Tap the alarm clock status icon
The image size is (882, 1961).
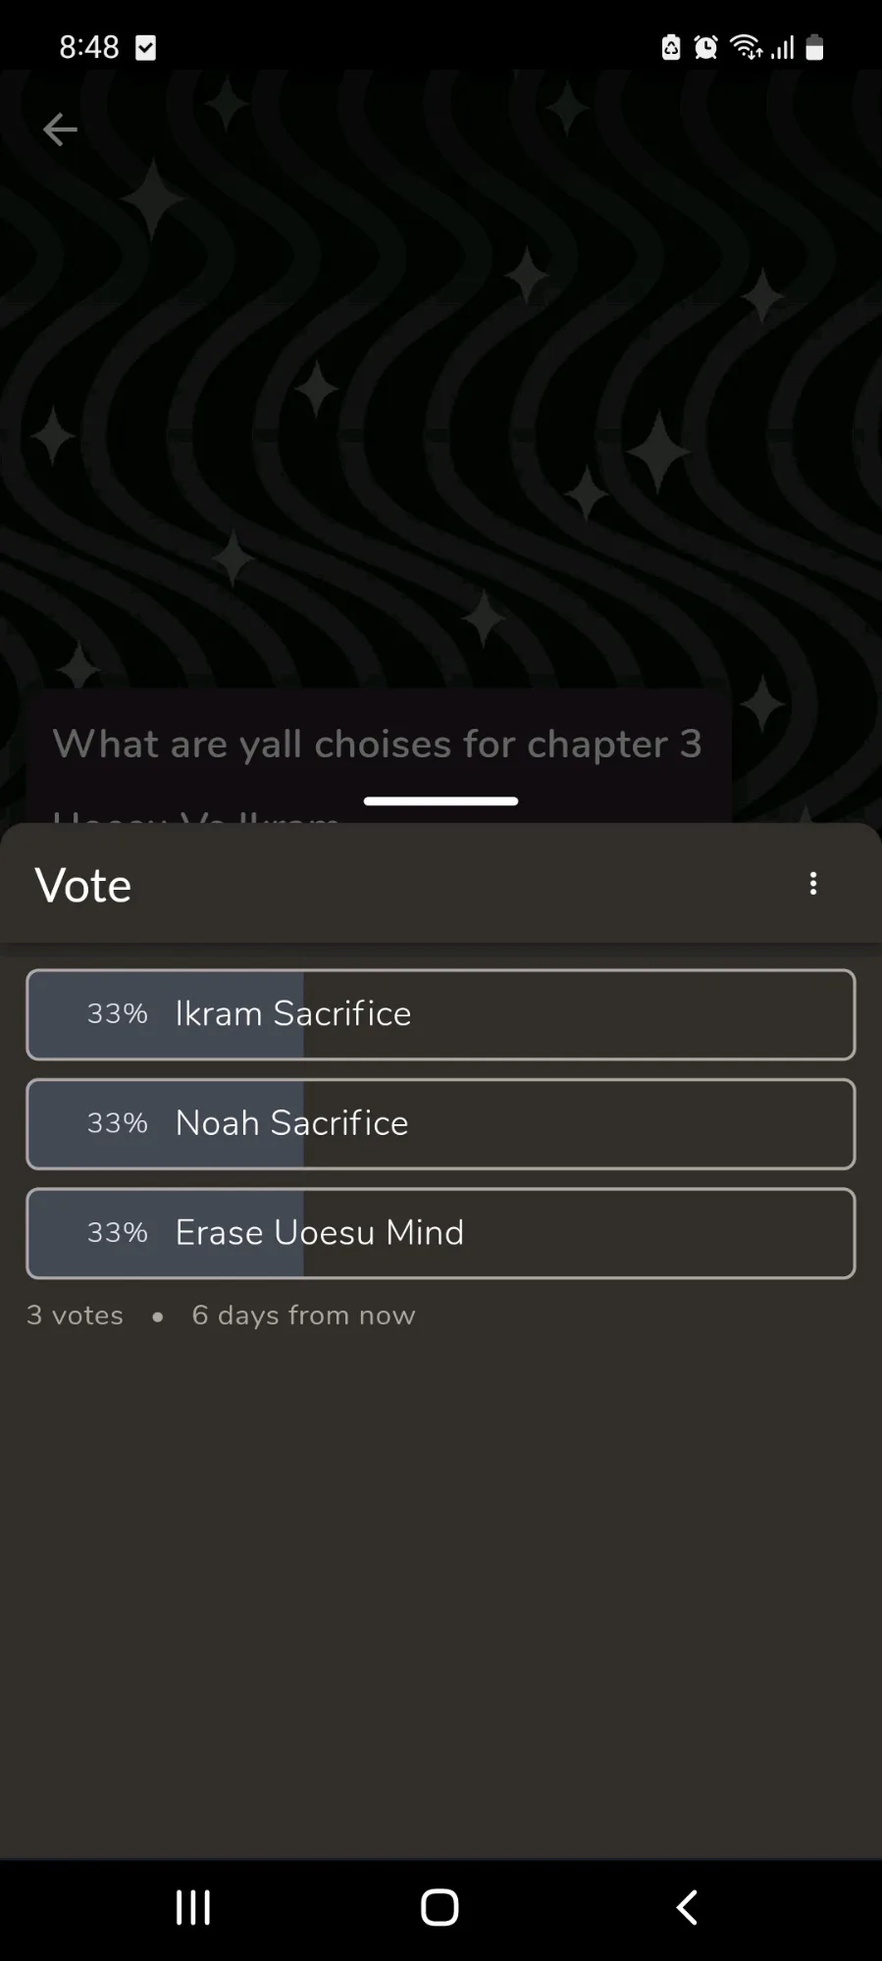click(705, 47)
